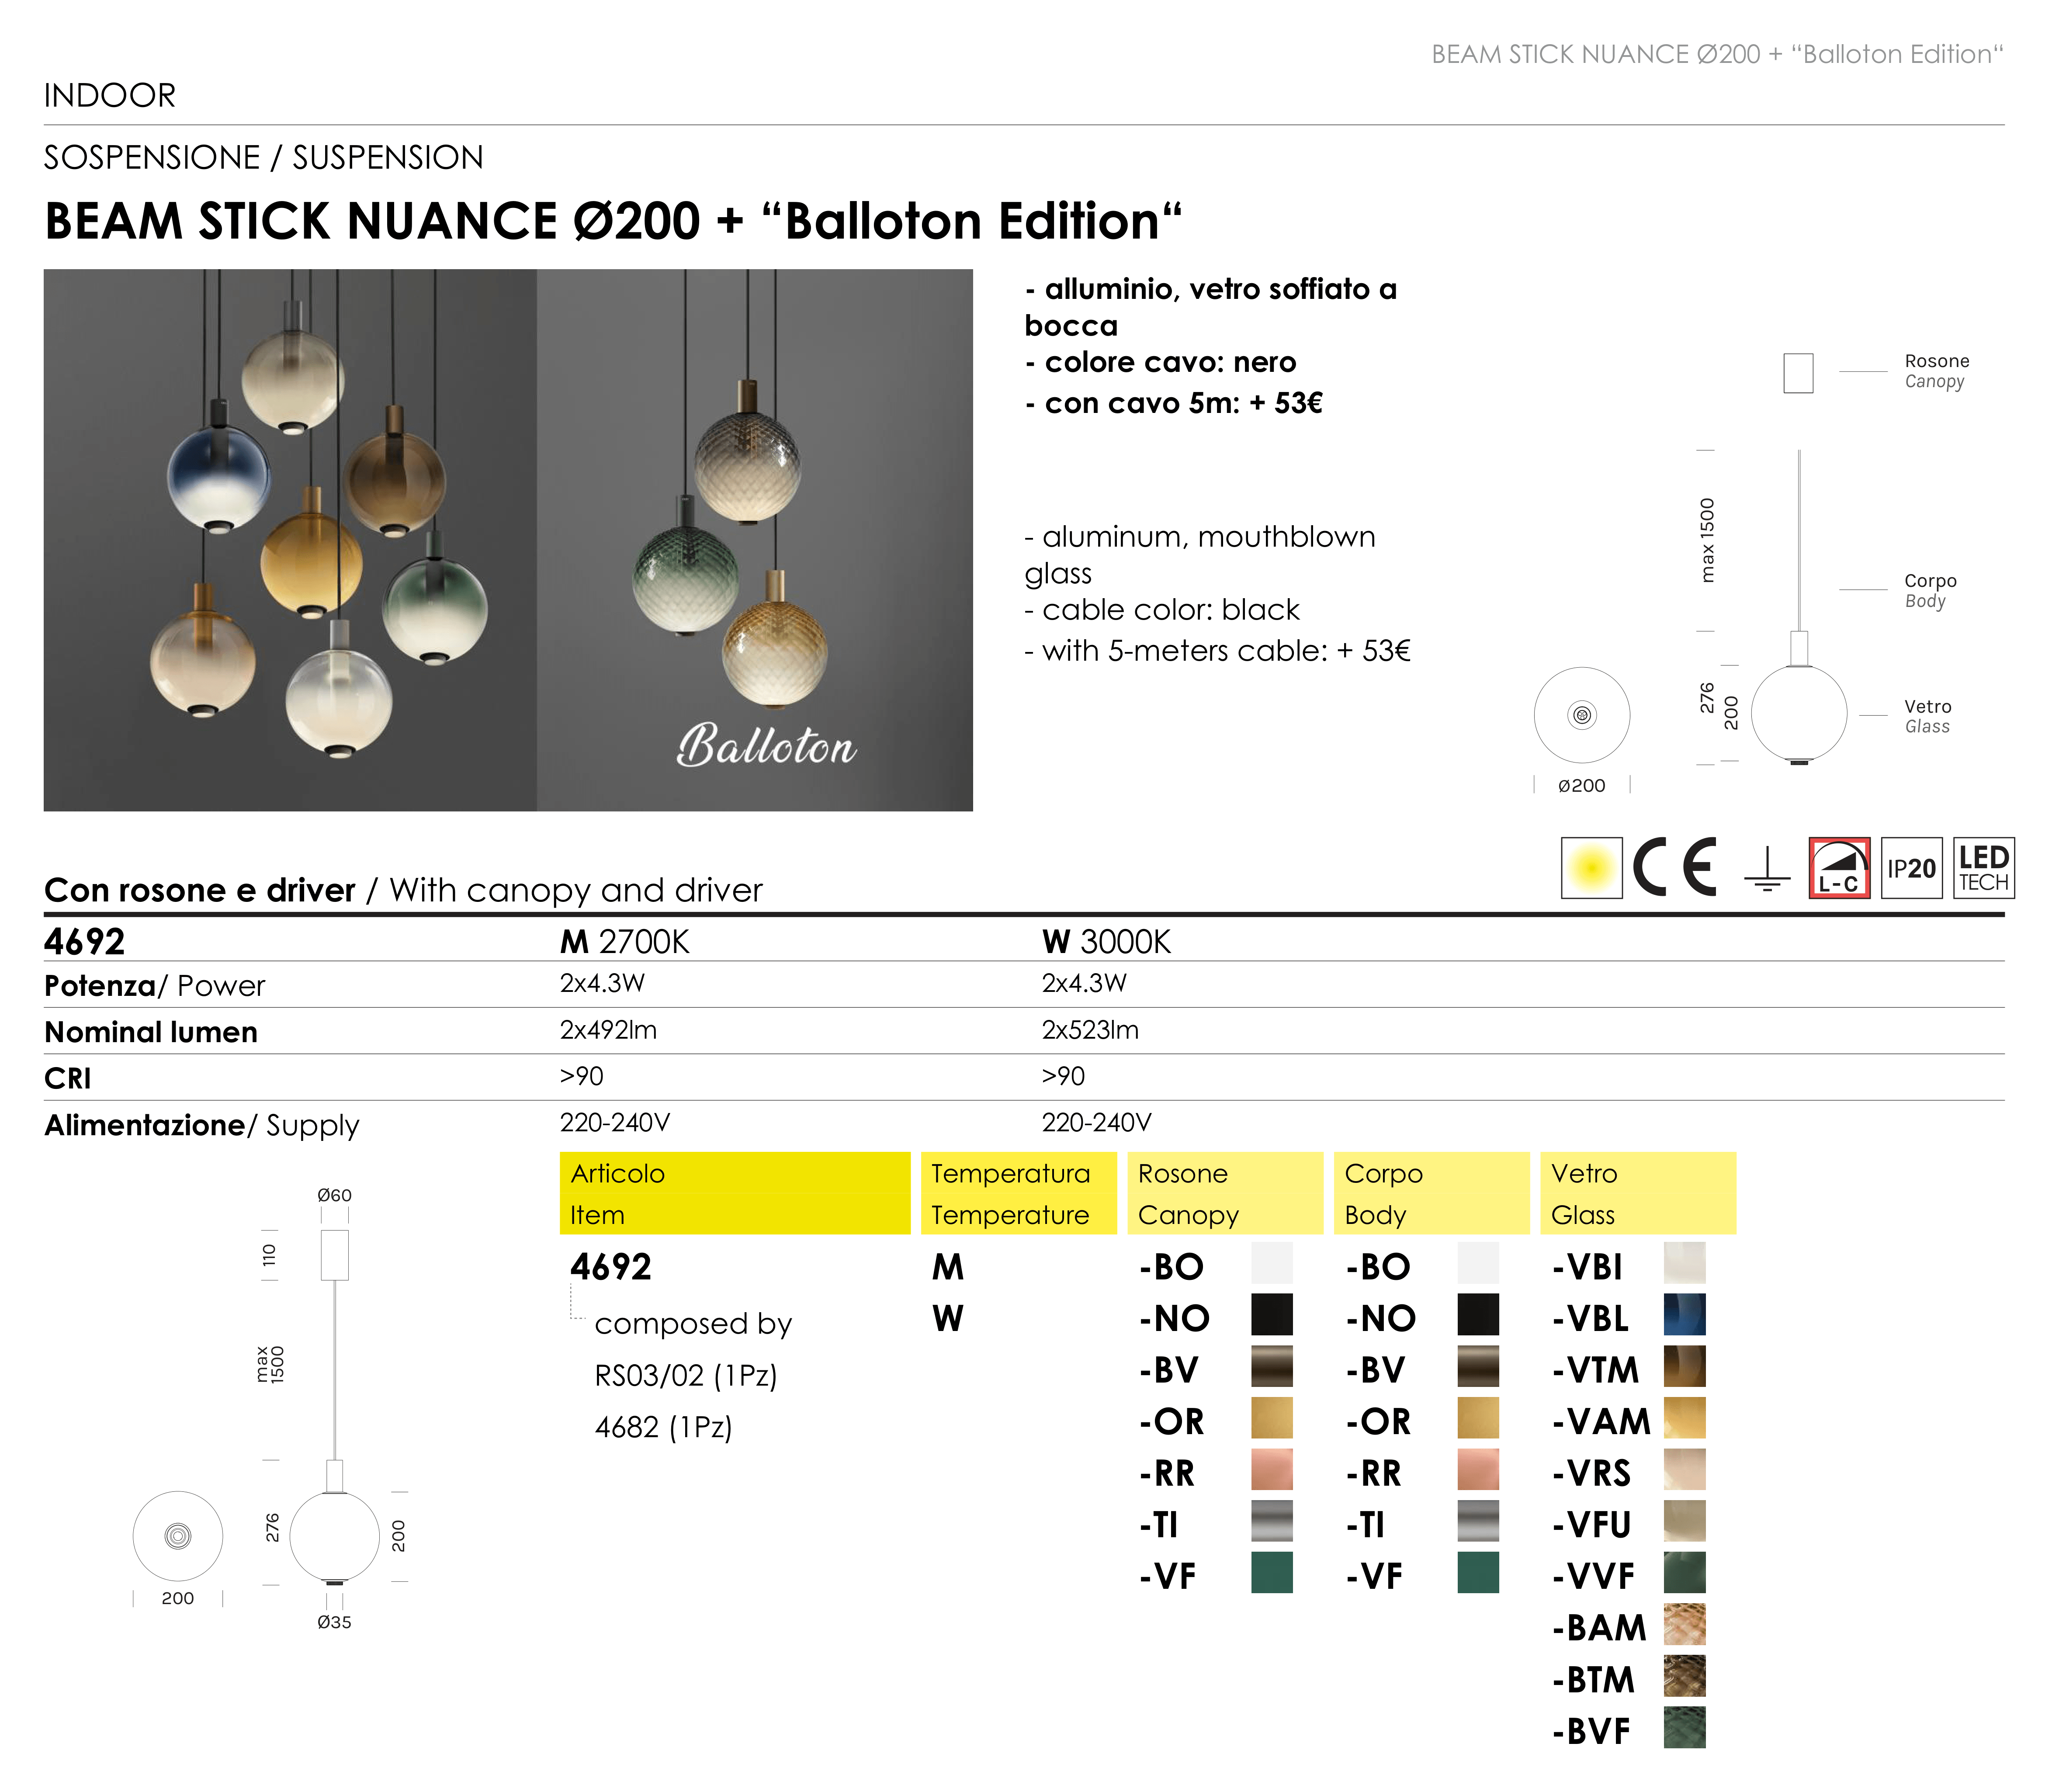
Task: Click the earth ground symbol icon
Action: (1767, 869)
